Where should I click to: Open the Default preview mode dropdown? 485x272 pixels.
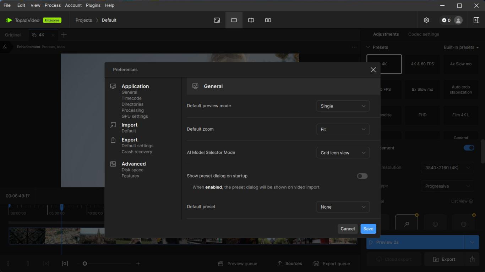coord(343,106)
